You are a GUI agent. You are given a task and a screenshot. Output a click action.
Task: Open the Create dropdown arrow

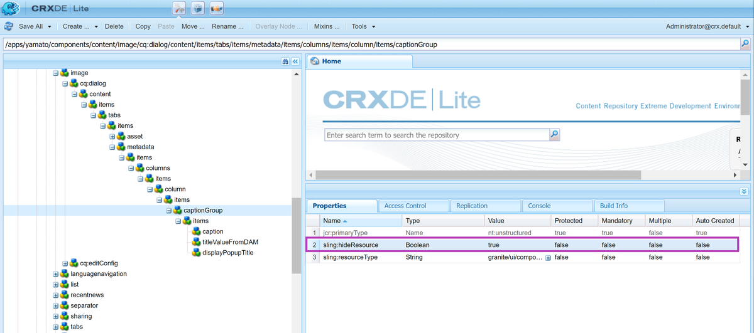[96, 27]
